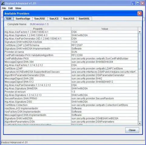Click 'sun.security.provider.certpath.CollectionCertStore' value
The width and height of the screenshot is (146, 145).
[x=105, y=105]
